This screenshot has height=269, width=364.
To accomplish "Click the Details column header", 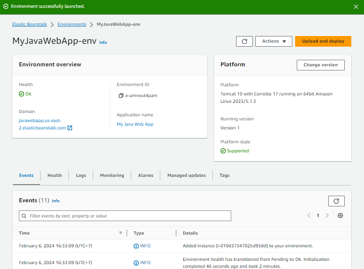I will pyautogui.click(x=190, y=233).
